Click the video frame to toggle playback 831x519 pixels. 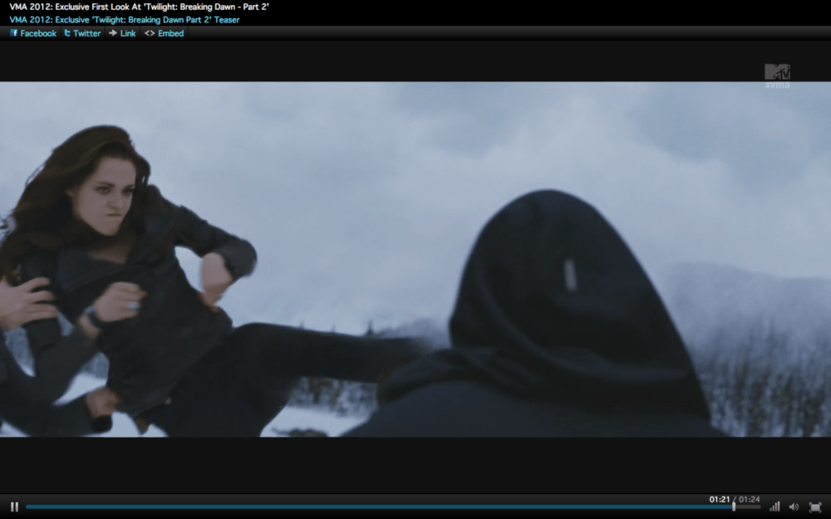pos(415,259)
